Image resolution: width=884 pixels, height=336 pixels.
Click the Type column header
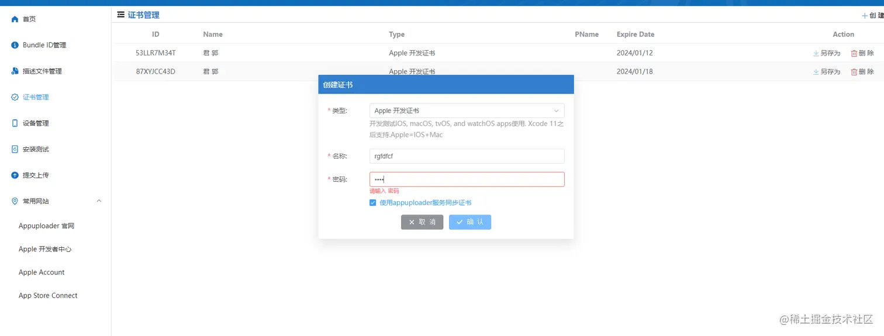397,34
